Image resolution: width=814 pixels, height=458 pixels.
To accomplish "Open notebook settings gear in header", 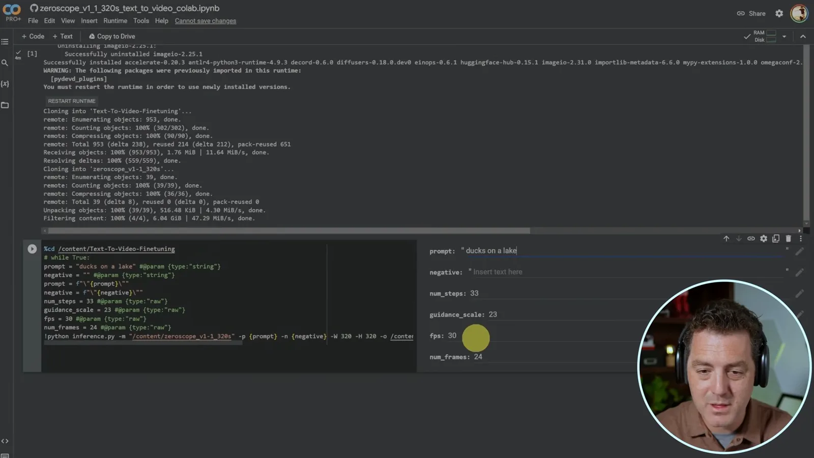I will click(x=779, y=13).
